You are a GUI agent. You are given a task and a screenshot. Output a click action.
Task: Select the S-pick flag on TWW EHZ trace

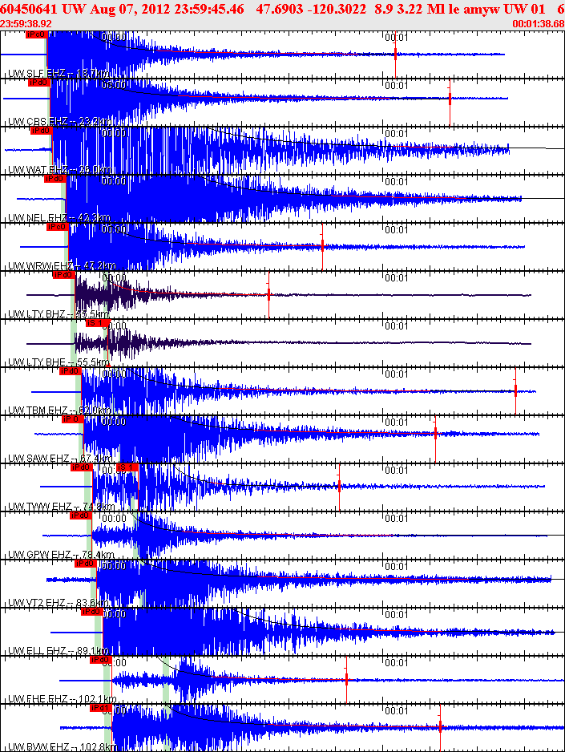tap(128, 467)
